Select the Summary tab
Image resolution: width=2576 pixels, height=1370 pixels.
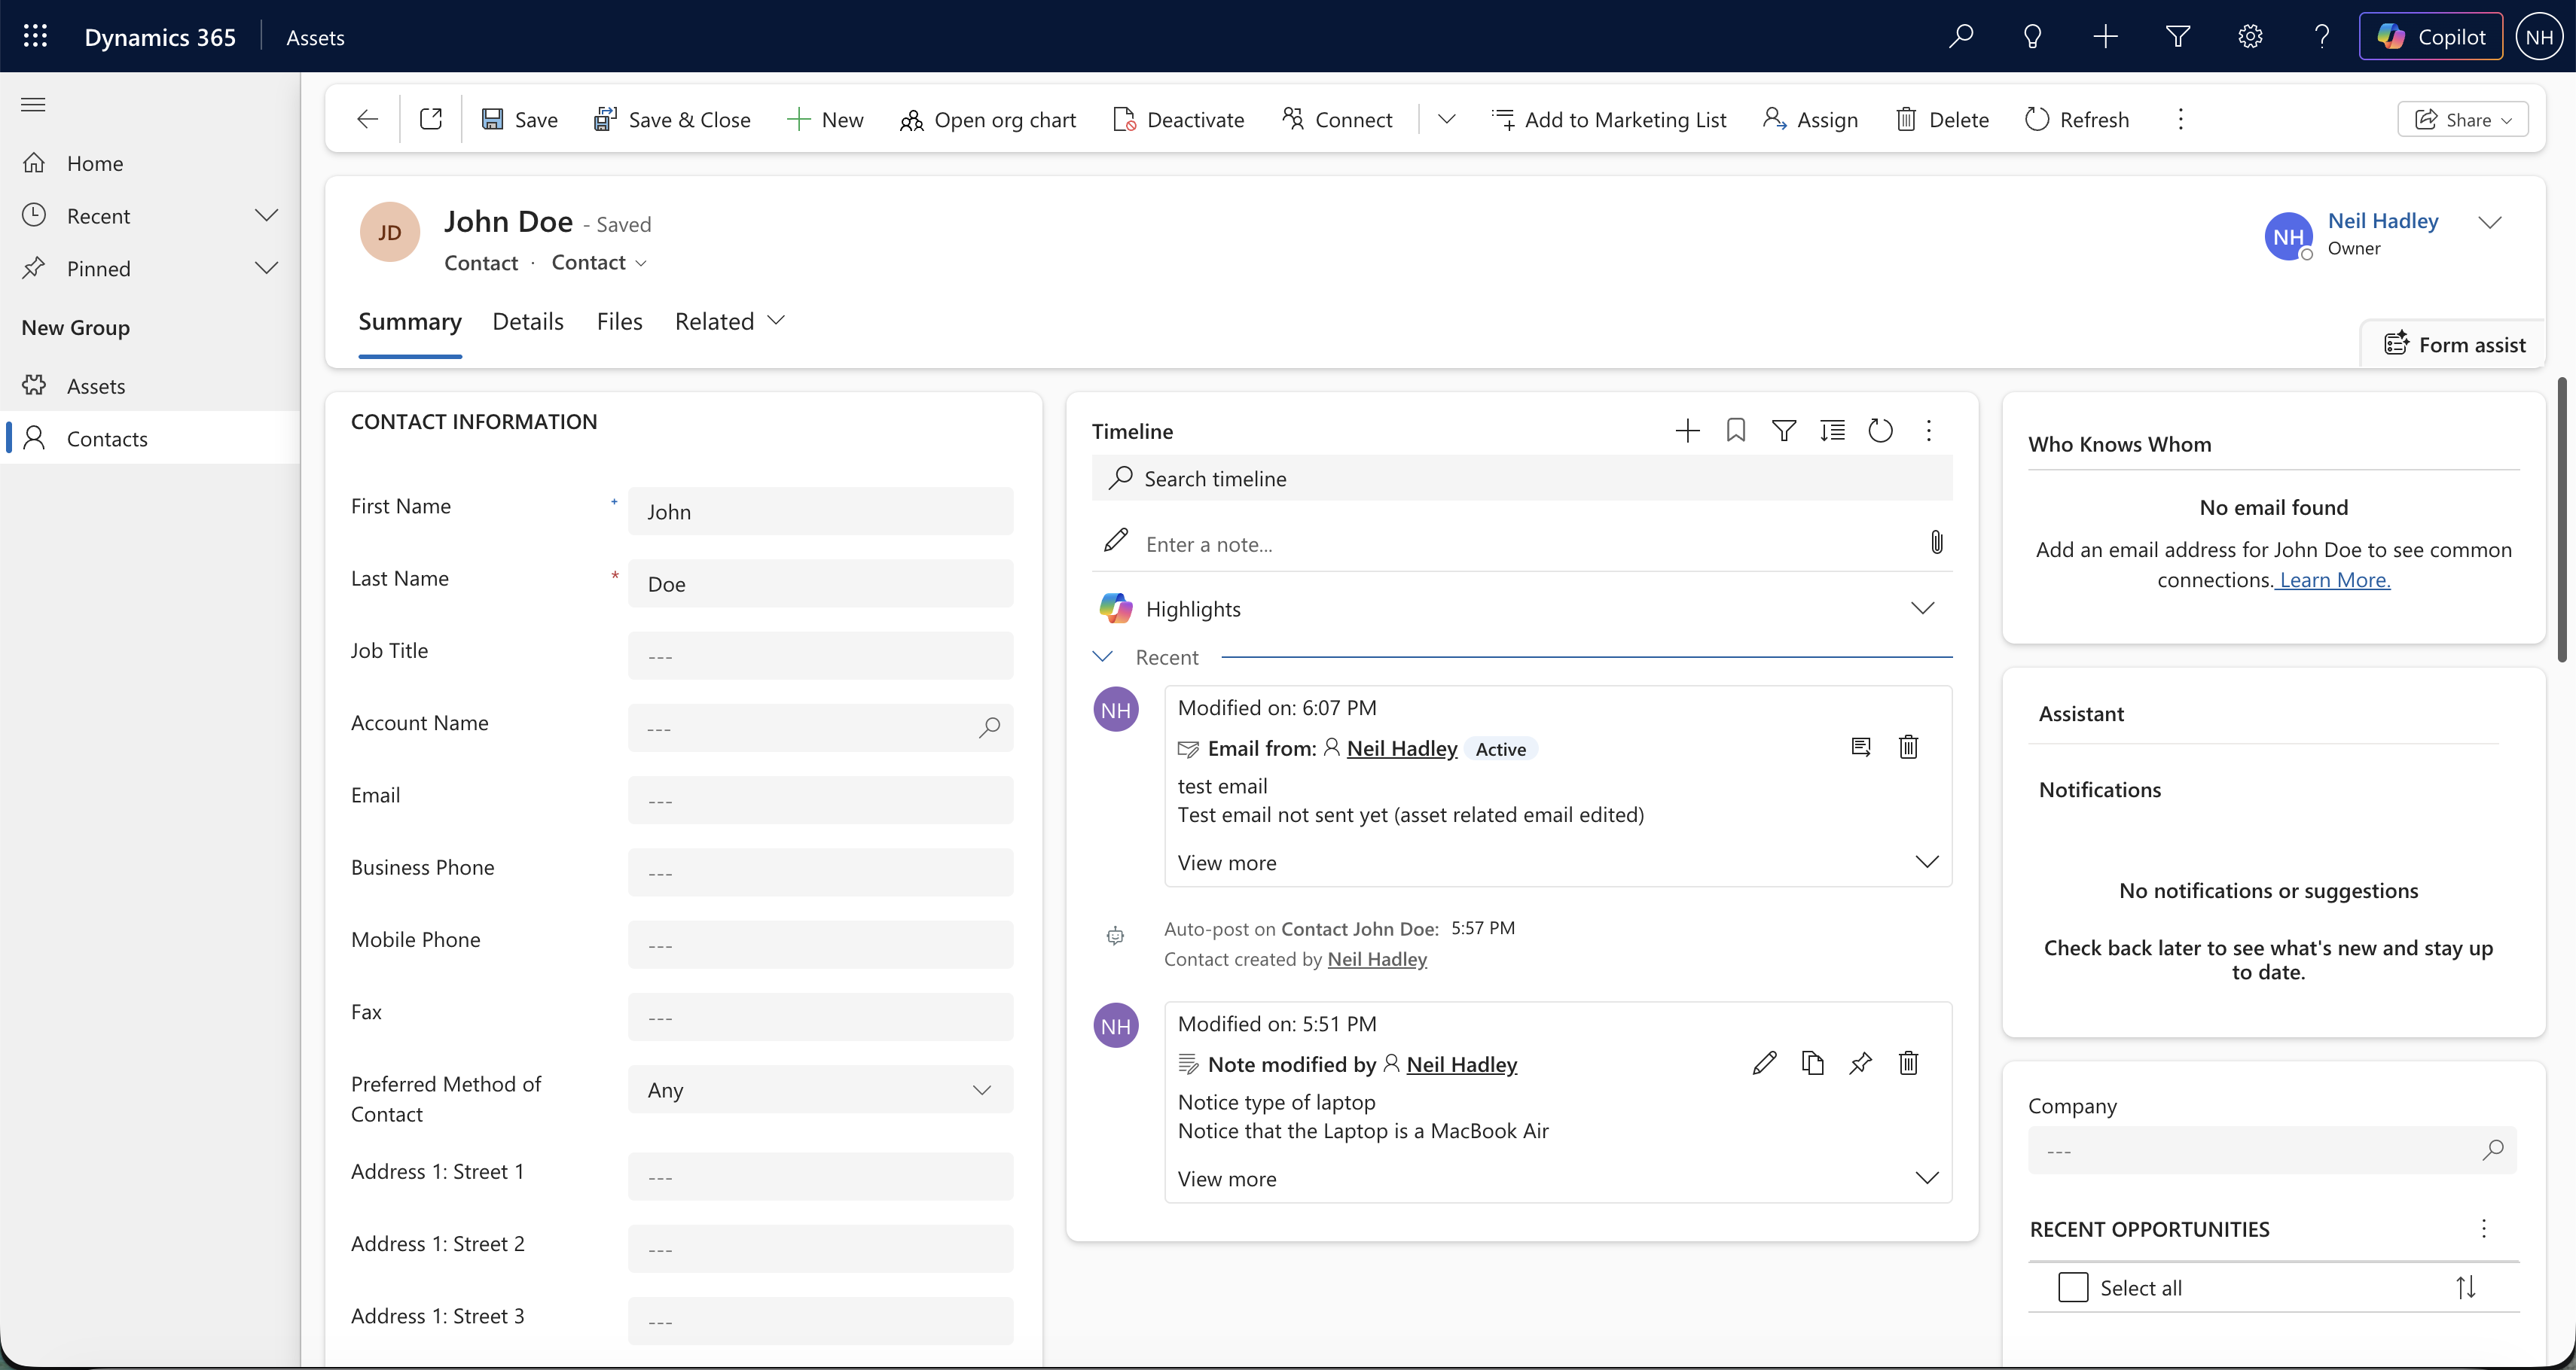click(x=410, y=321)
